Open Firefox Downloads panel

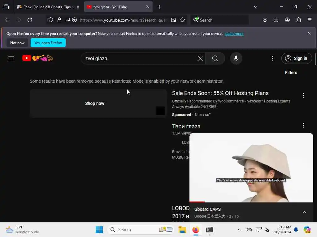[x=276, y=20]
